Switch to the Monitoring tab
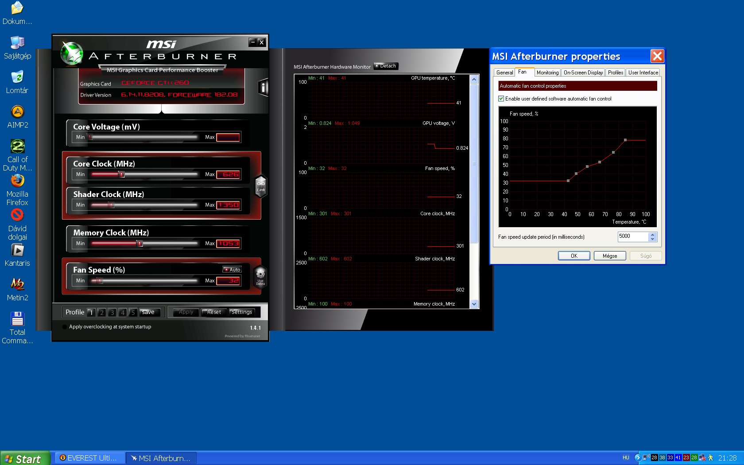This screenshot has width=744, height=465. coord(547,73)
